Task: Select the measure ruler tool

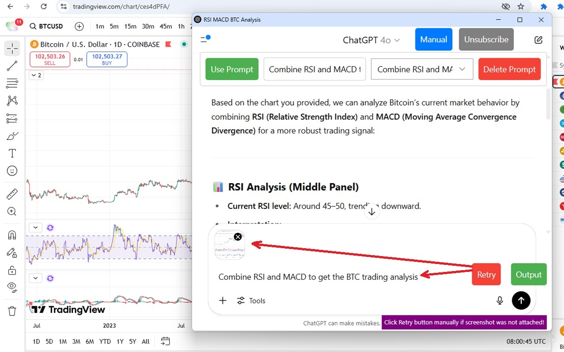Action: click(x=12, y=194)
